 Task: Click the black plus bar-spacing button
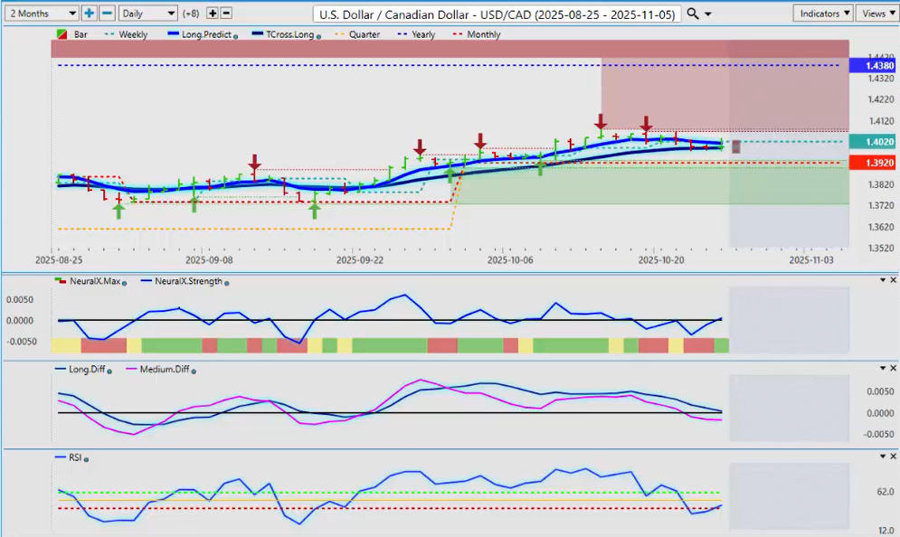(213, 14)
